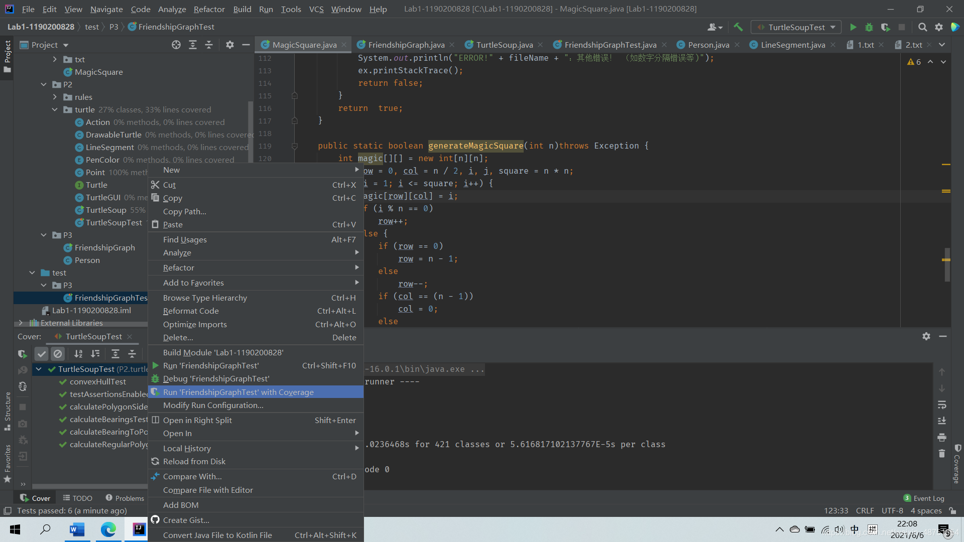Collapse the P2 folder in project tree

[44, 84]
